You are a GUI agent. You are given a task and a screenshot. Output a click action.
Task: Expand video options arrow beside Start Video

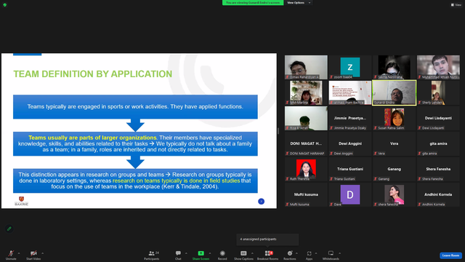click(x=43, y=253)
